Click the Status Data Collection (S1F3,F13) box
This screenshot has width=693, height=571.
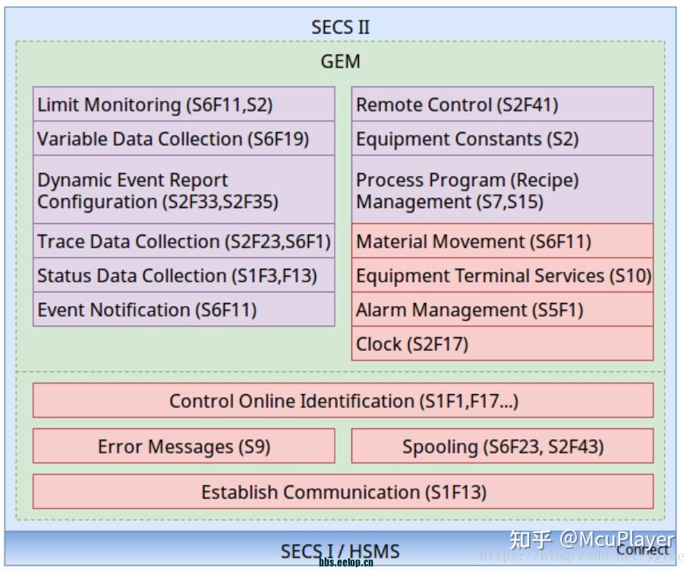184,275
